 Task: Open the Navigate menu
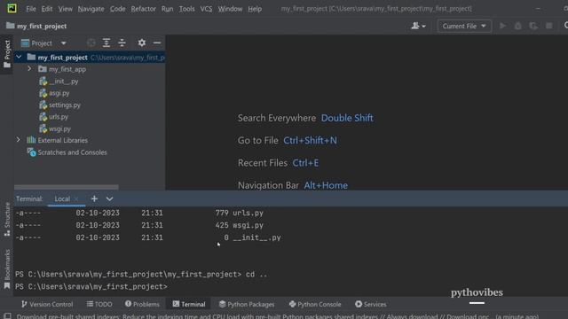[91, 9]
